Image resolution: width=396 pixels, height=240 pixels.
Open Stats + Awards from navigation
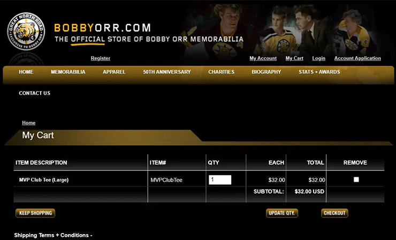(319, 72)
